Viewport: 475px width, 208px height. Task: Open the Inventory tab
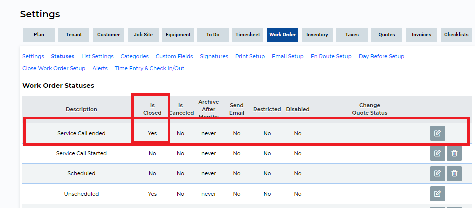tap(317, 35)
